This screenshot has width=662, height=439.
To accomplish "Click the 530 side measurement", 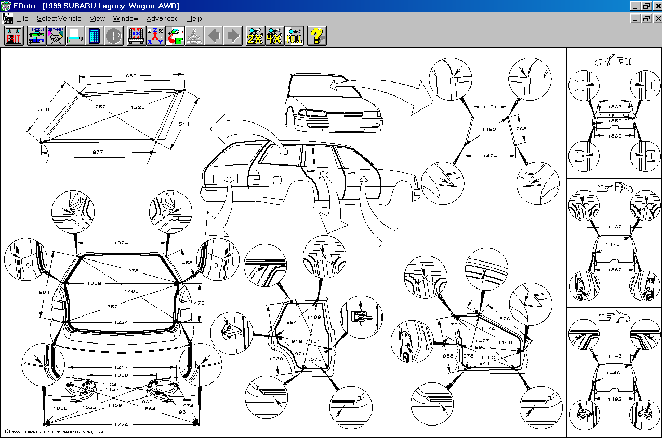I will pyautogui.click(x=44, y=109).
